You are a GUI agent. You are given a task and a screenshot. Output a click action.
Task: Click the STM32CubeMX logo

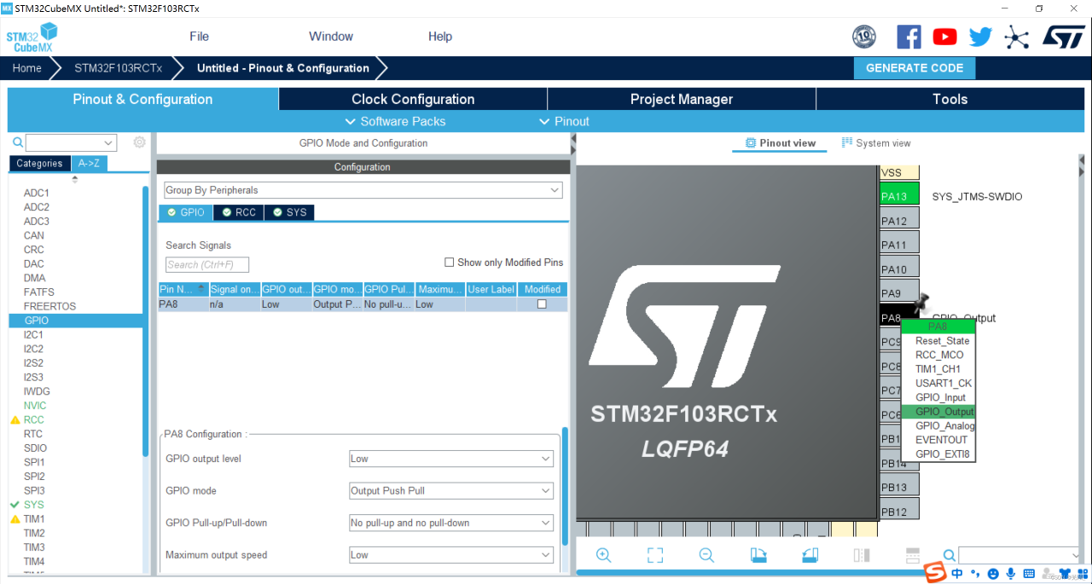coord(32,38)
